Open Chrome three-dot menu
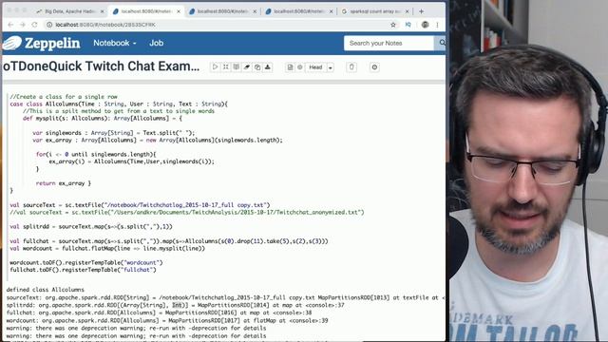 coord(437,25)
